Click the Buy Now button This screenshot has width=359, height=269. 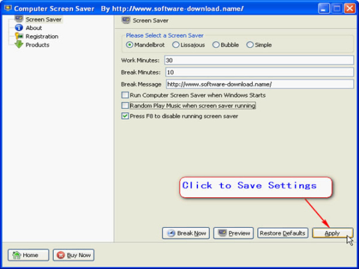[x=74, y=255]
